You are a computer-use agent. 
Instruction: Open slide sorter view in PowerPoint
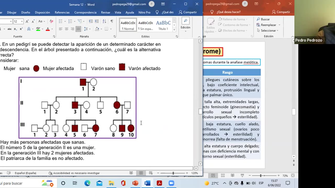(223, 175)
